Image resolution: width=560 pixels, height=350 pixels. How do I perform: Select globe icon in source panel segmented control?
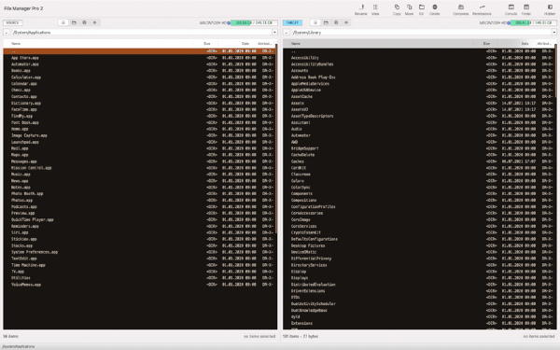click(84, 22)
